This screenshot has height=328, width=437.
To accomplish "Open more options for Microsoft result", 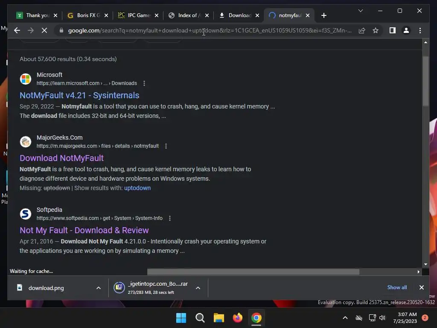I will pyautogui.click(x=144, y=83).
